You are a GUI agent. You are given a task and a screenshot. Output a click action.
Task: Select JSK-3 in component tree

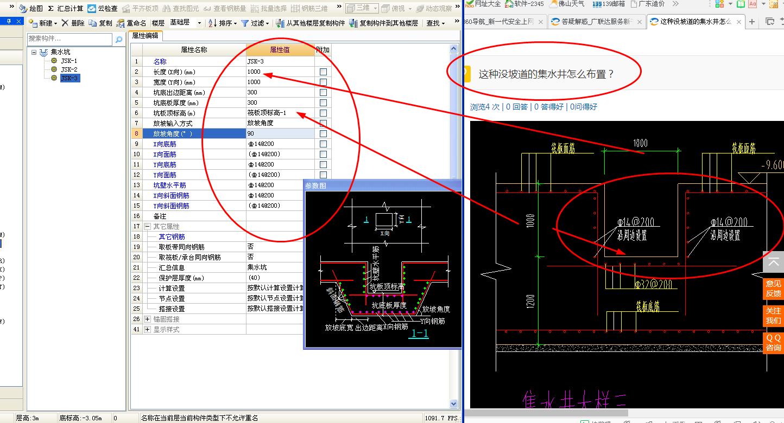tap(69, 78)
